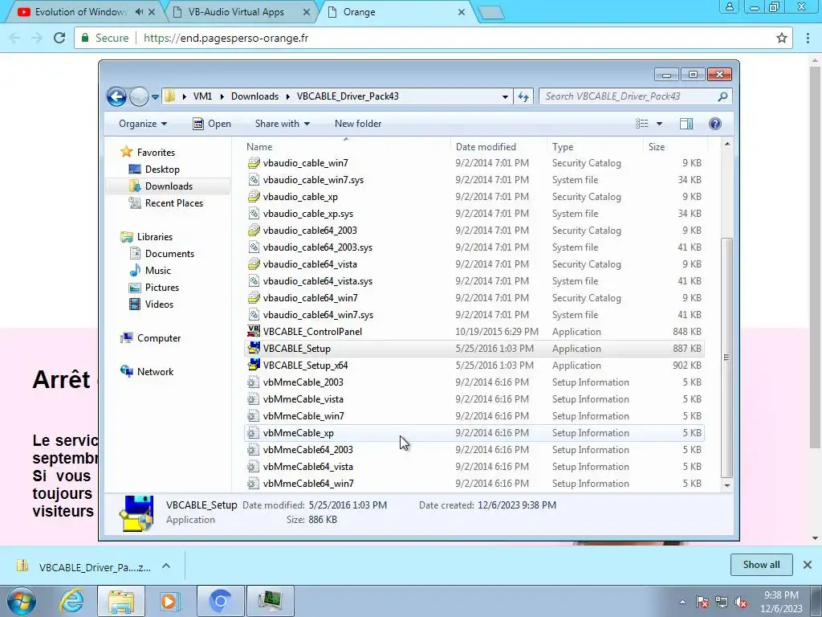Open the Organize menu
Image resolution: width=822 pixels, height=617 pixels.
pyautogui.click(x=143, y=124)
